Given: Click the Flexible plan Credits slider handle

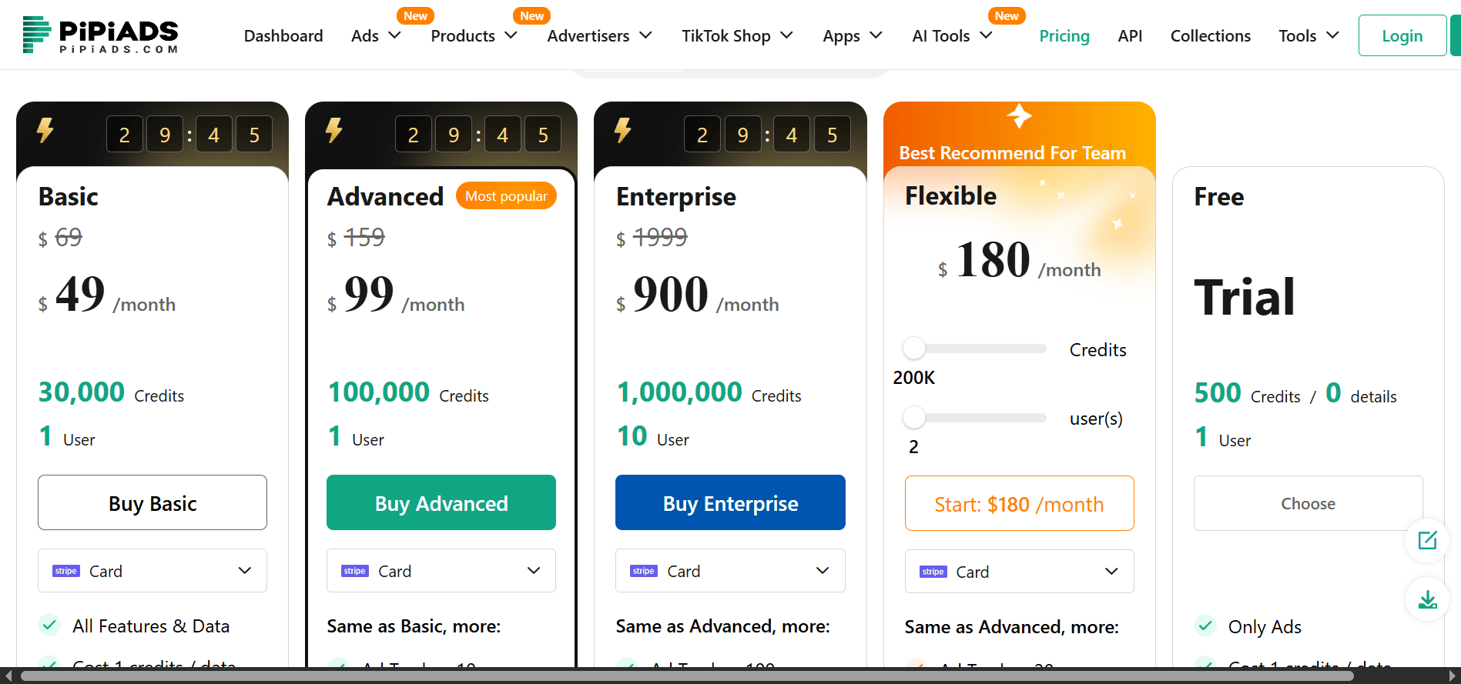Looking at the screenshot, I should (x=914, y=349).
